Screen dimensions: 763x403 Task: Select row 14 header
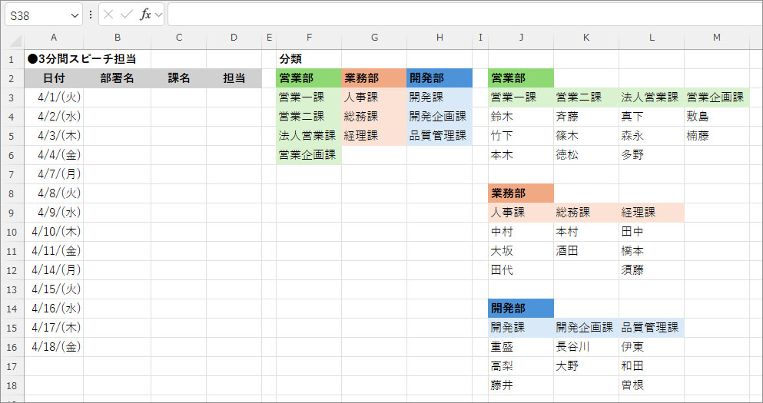12,309
